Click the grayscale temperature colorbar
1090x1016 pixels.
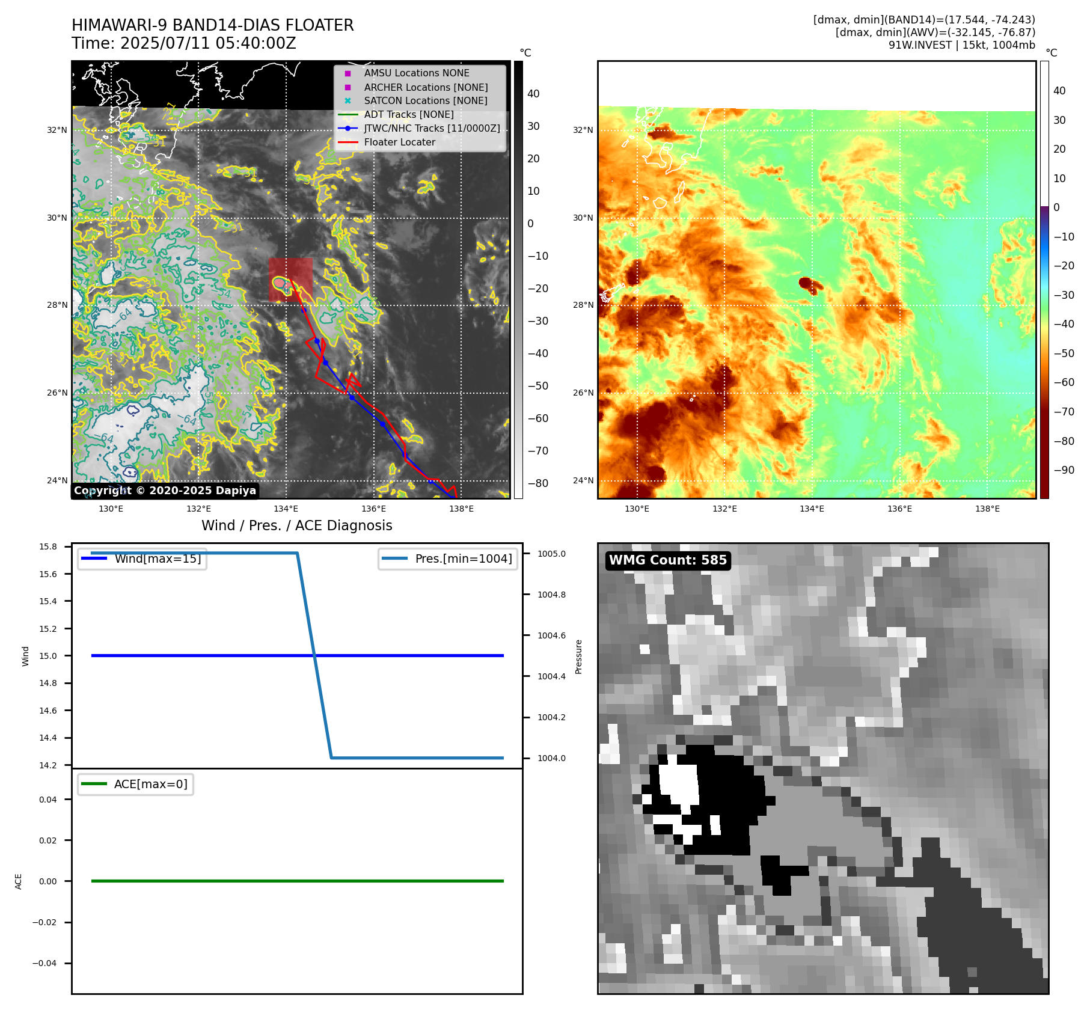pos(518,280)
